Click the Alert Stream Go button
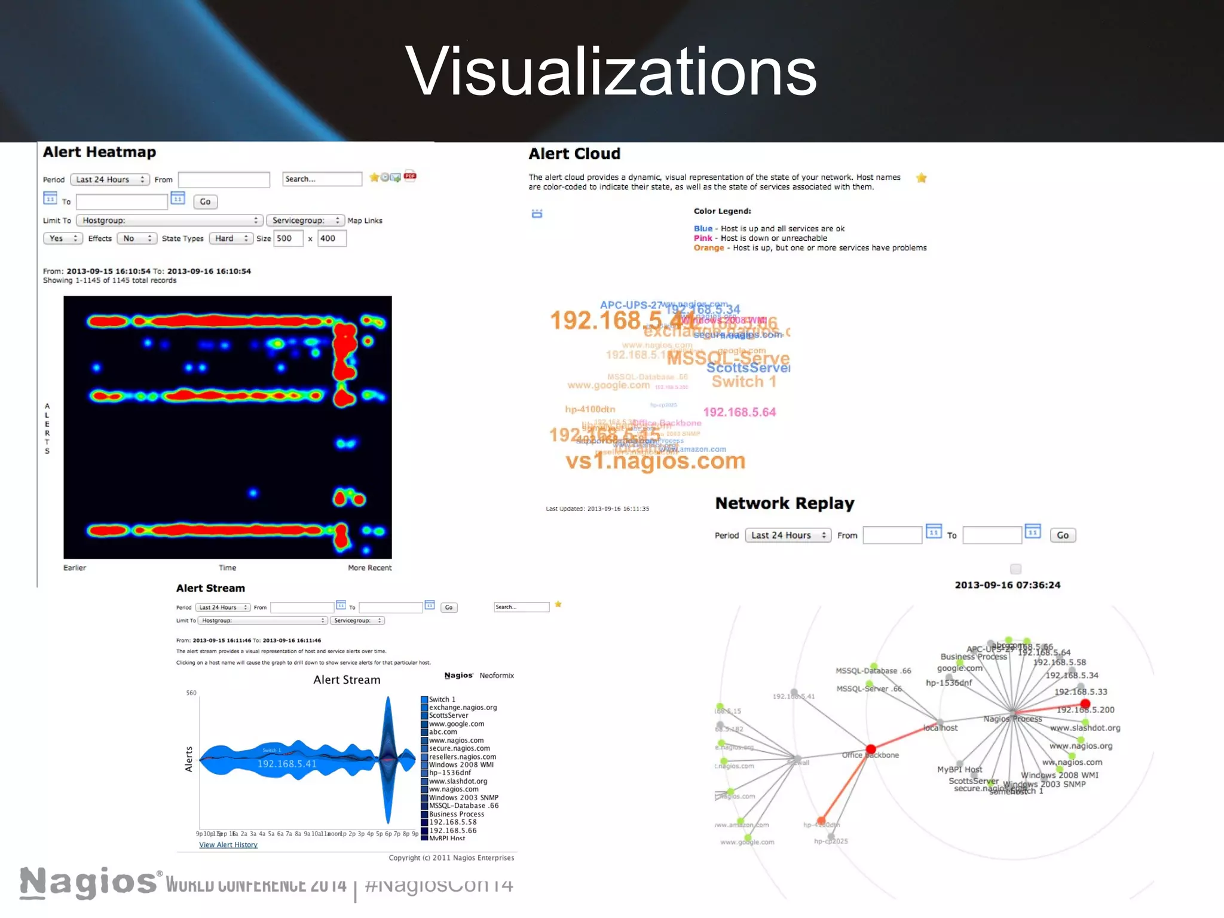The height and width of the screenshot is (918, 1224). tap(449, 607)
